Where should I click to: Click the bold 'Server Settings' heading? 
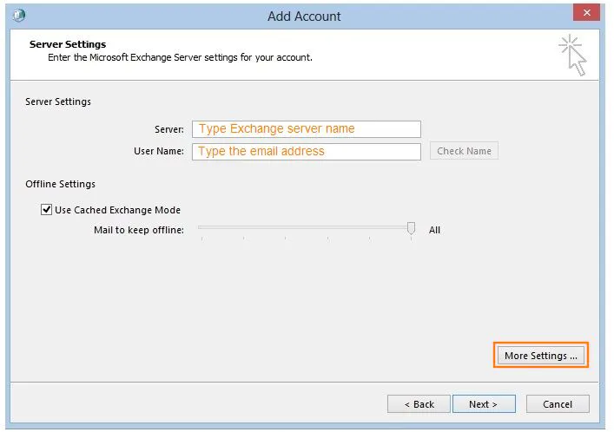pos(67,44)
